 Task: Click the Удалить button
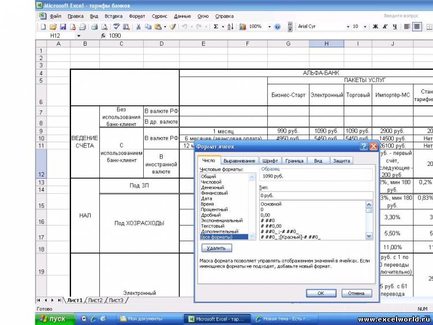(x=216, y=248)
